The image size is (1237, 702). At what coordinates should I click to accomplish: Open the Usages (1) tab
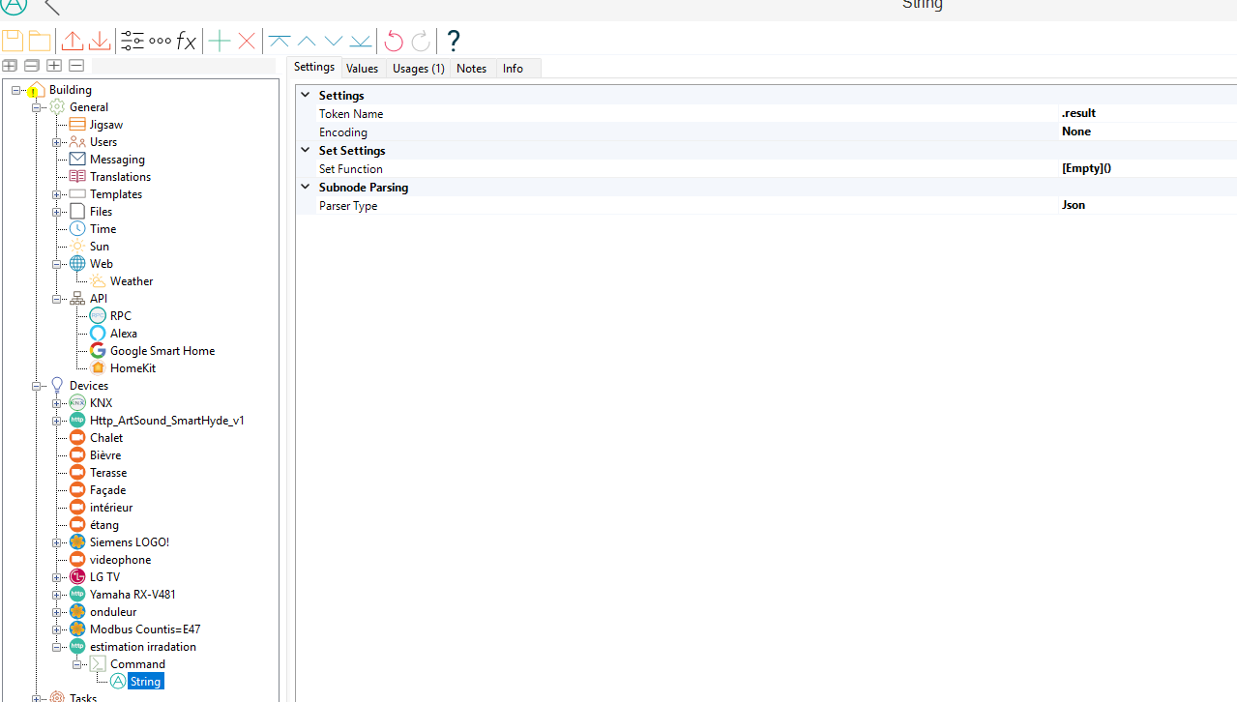[x=418, y=69]
